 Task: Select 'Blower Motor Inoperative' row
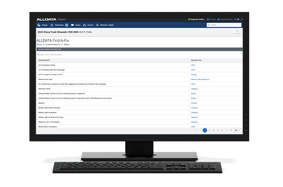pos(139,126)
